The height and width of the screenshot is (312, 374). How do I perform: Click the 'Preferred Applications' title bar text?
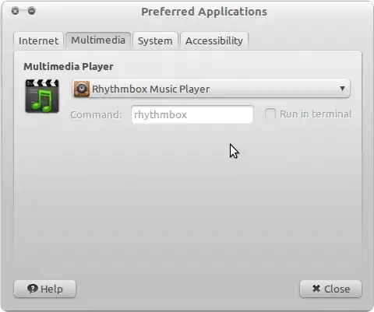pyautogui.click(x=204, y=12)
